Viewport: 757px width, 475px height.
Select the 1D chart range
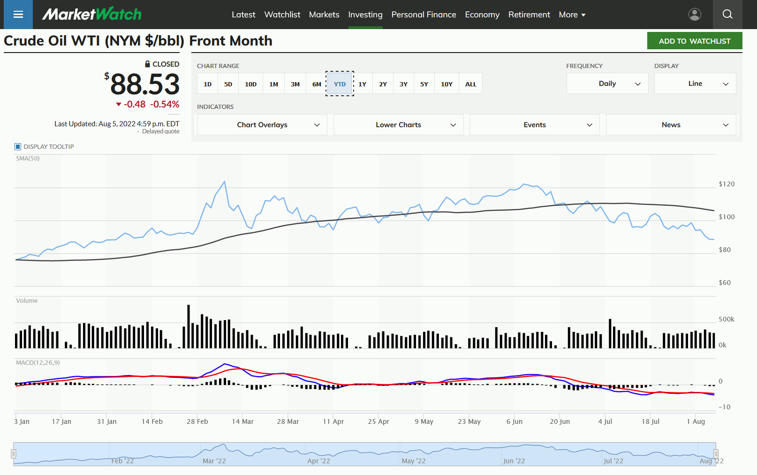(x=208, y=84)
